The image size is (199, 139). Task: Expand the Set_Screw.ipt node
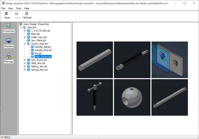point(25,60)
